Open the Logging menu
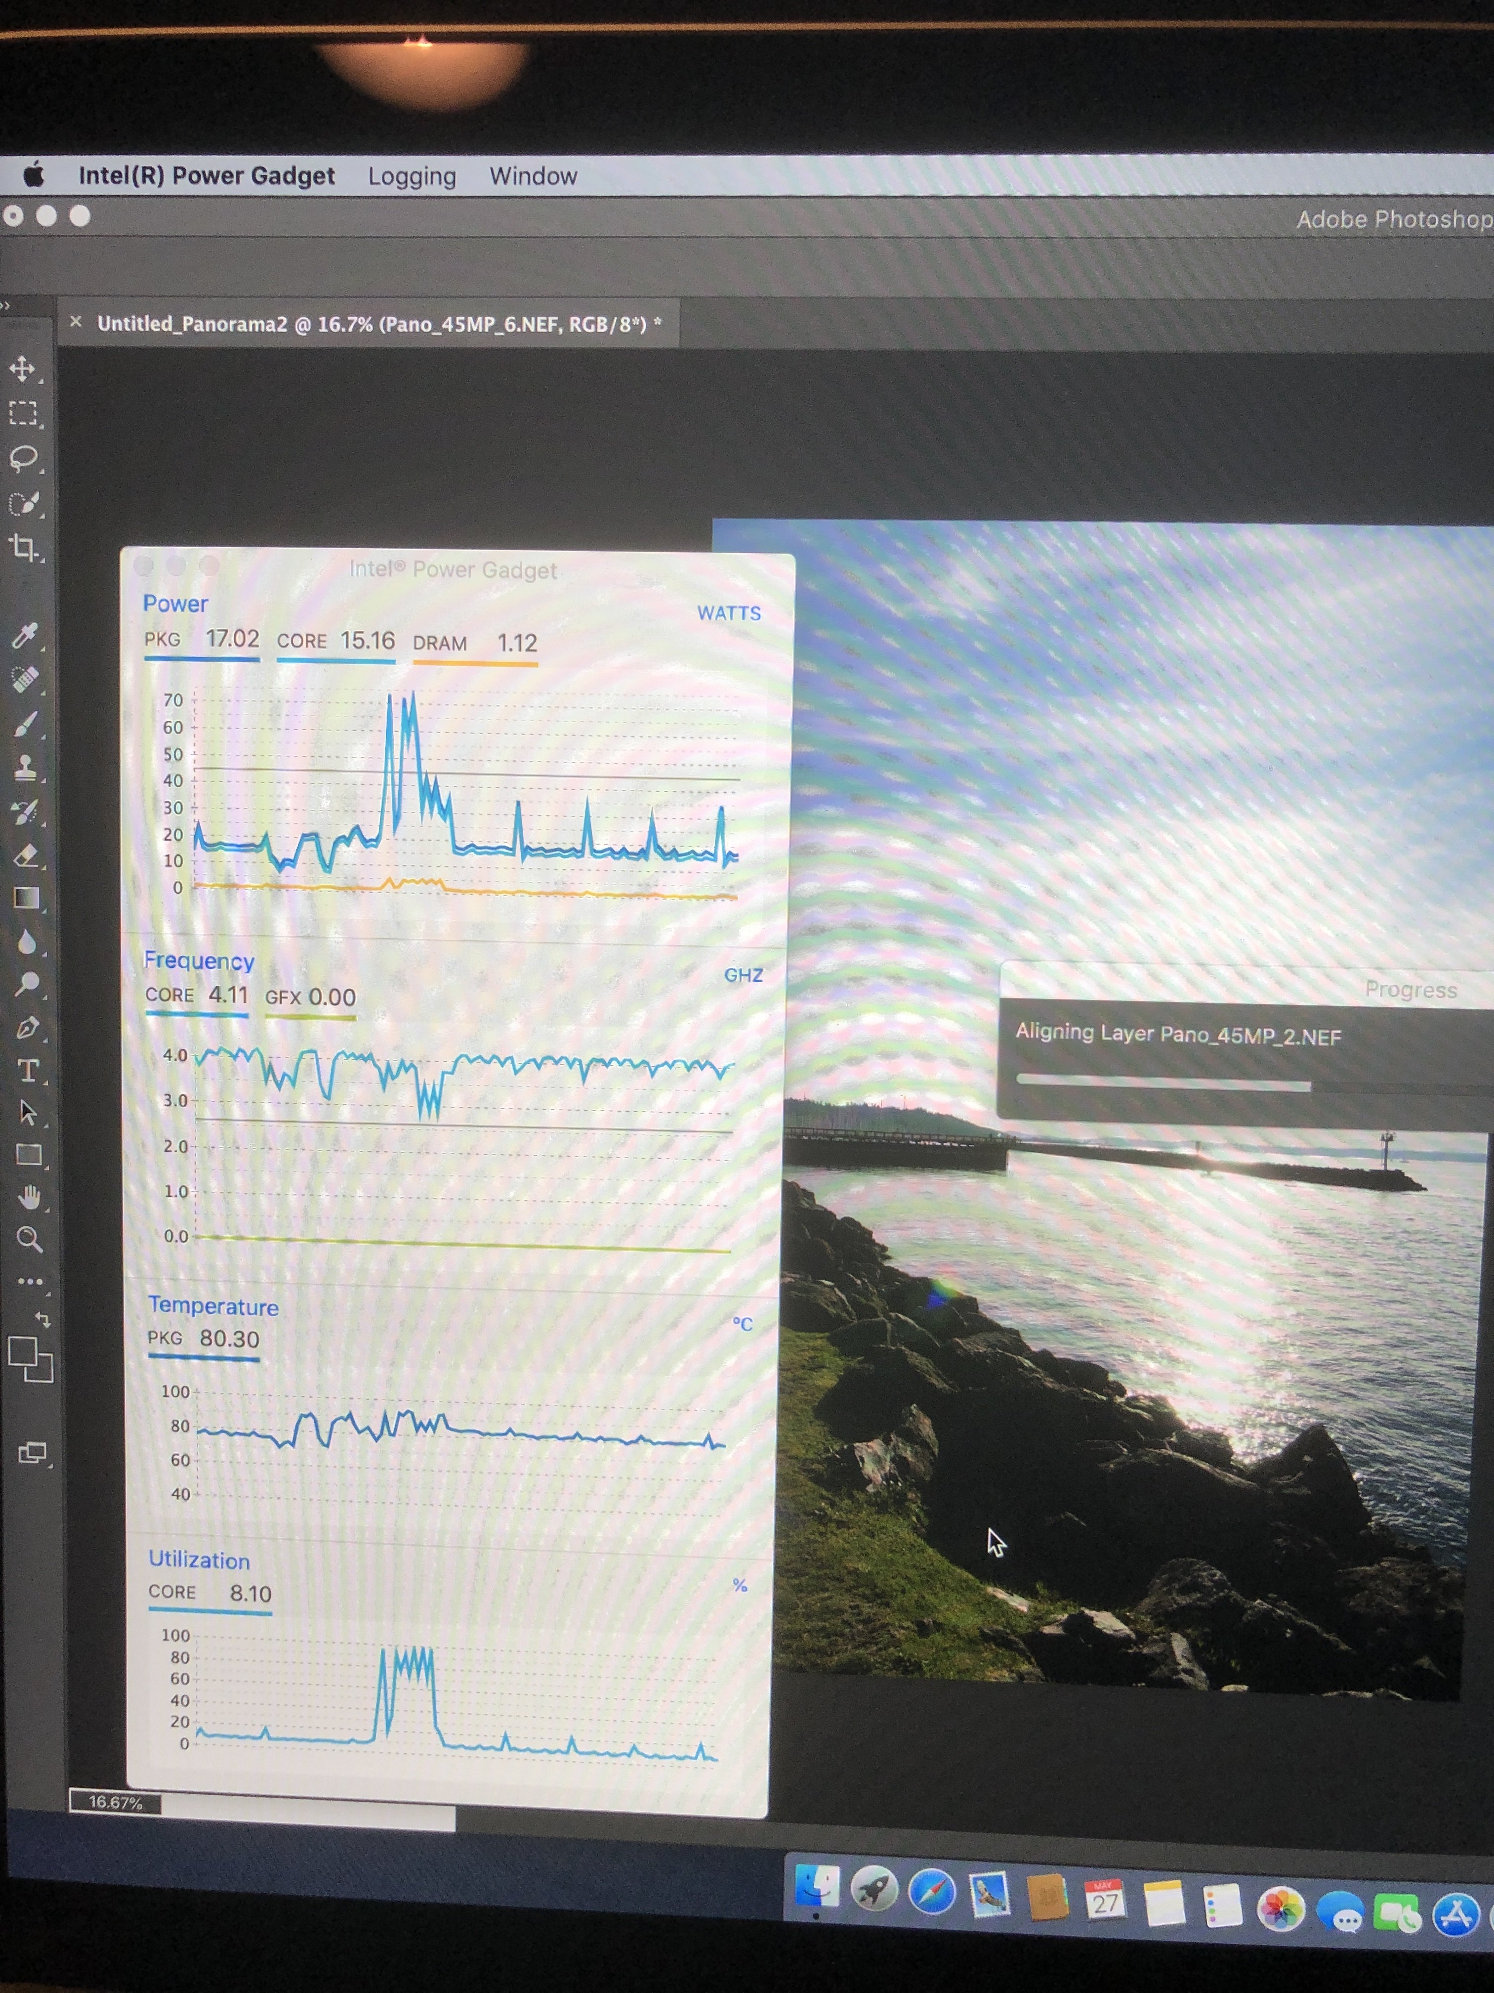 (412, 176)
